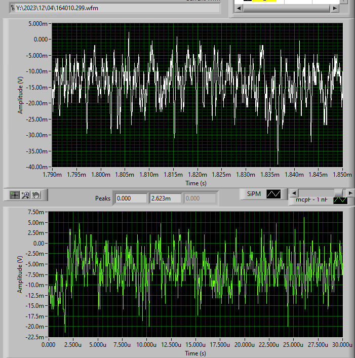Viewport: 355px width, 358px height.
Task: Click the file path browse icon
Action: pyautogui.click(x=12, y=8)
